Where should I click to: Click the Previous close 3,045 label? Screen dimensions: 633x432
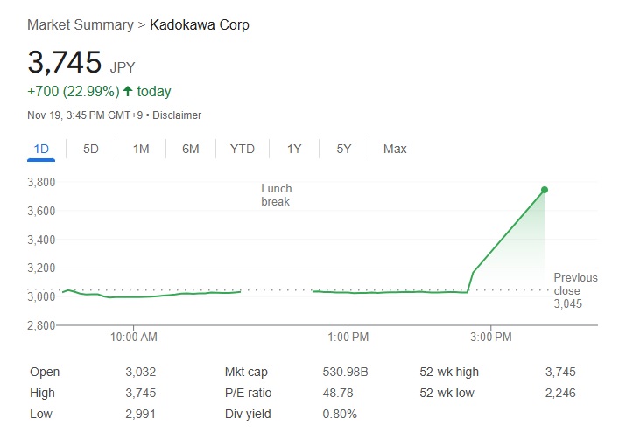(574, 290)
